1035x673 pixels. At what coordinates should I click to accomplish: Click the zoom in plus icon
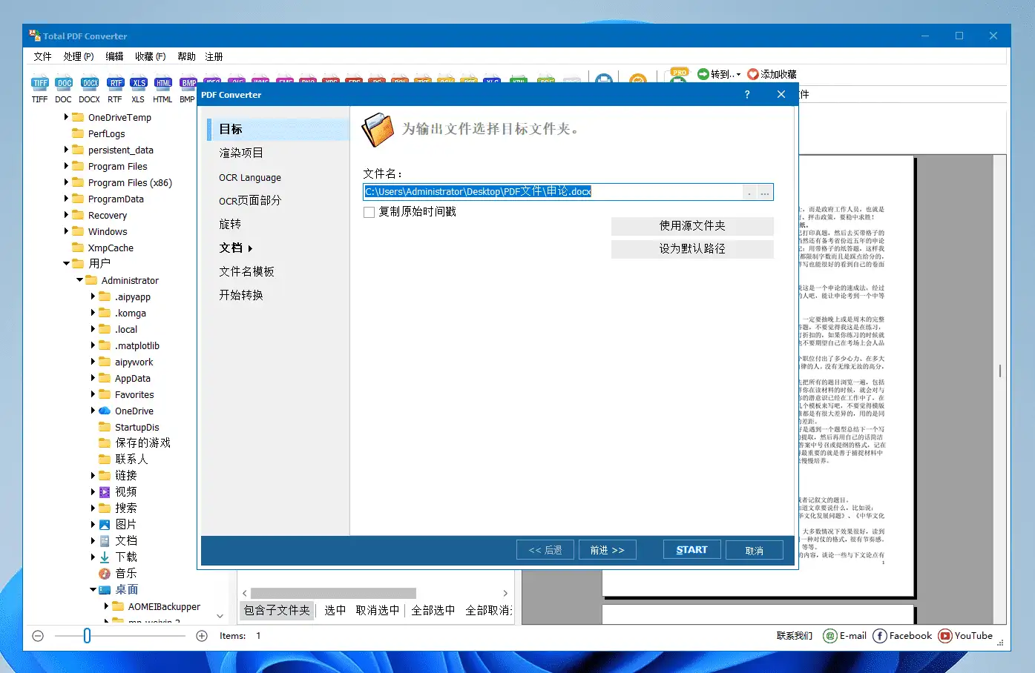click(202, 636)
